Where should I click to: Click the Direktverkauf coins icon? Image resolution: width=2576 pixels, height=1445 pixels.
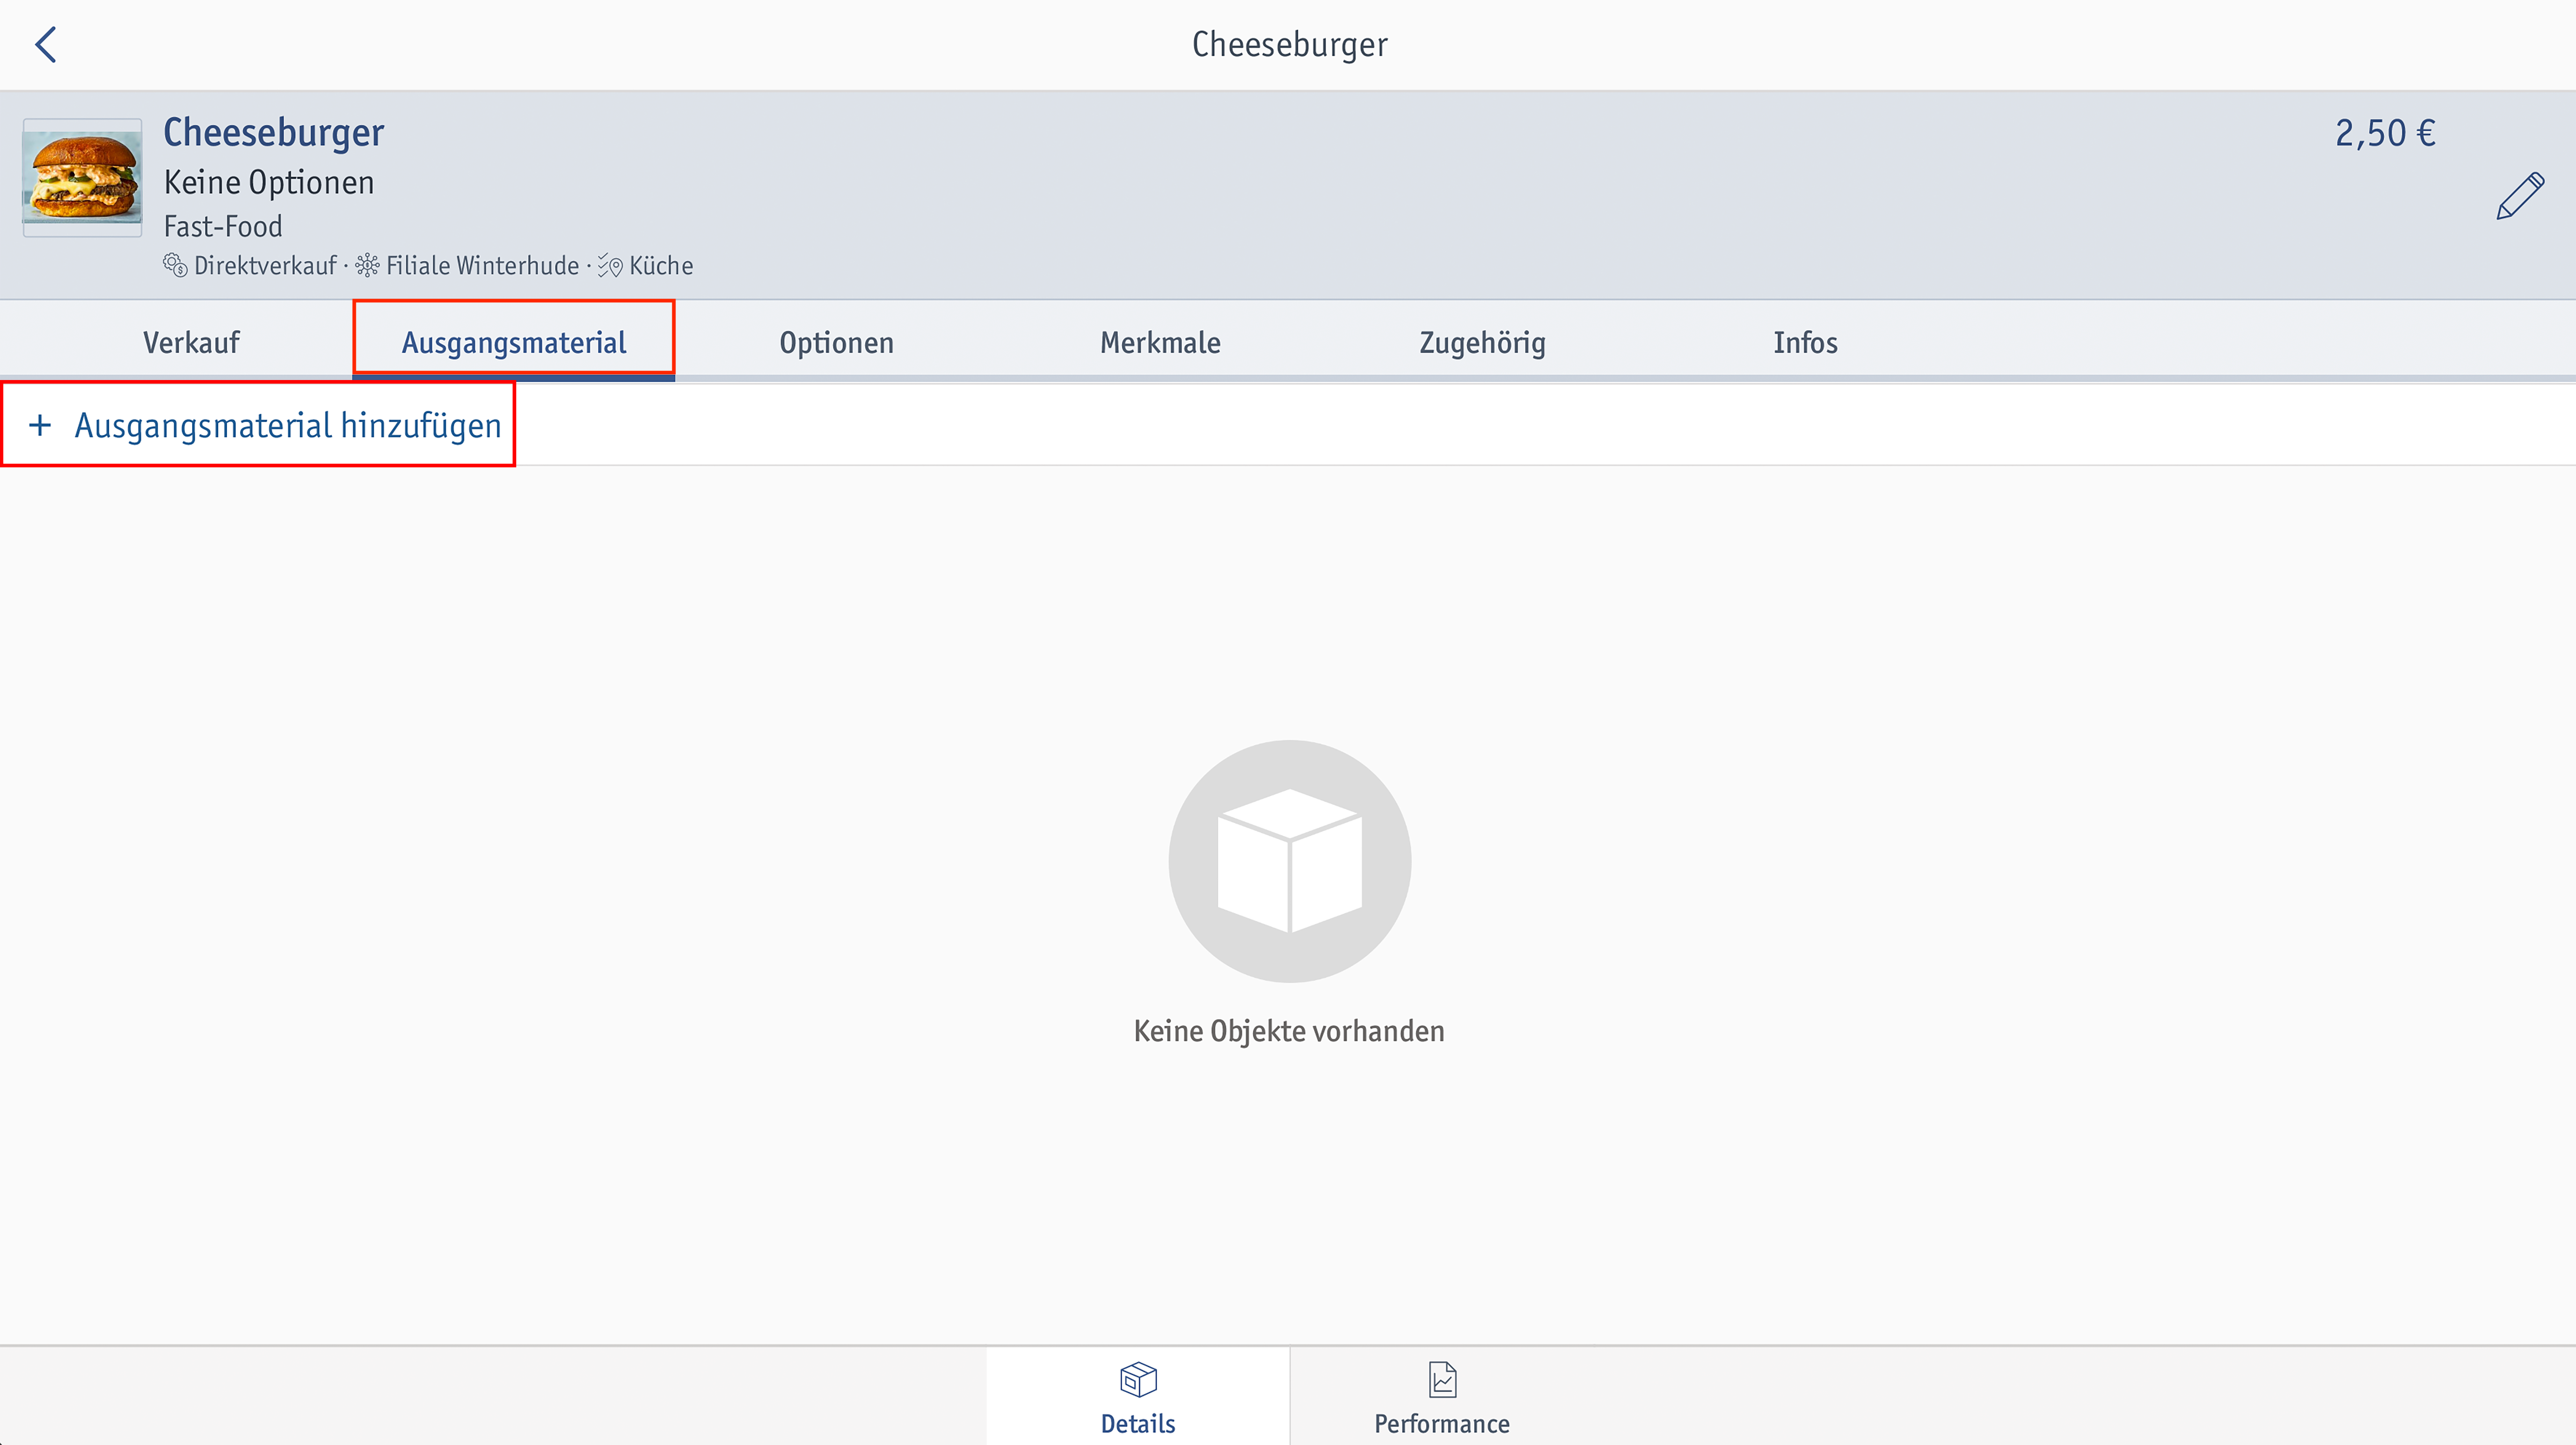pos(175,265)
